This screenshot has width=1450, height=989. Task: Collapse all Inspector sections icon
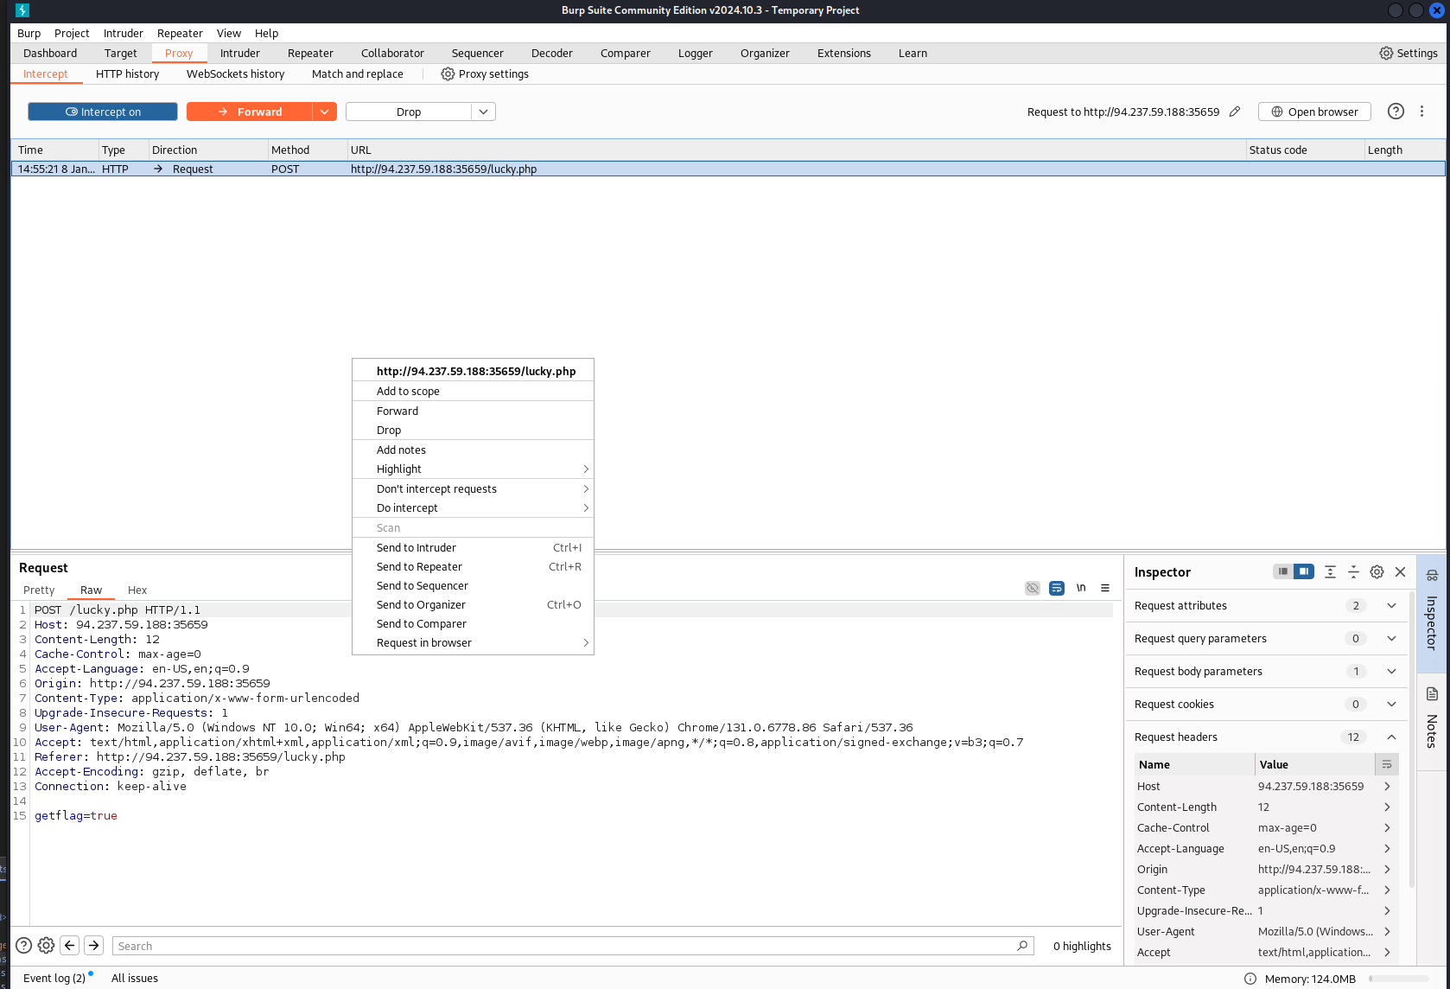click(x=1353, y=572)
